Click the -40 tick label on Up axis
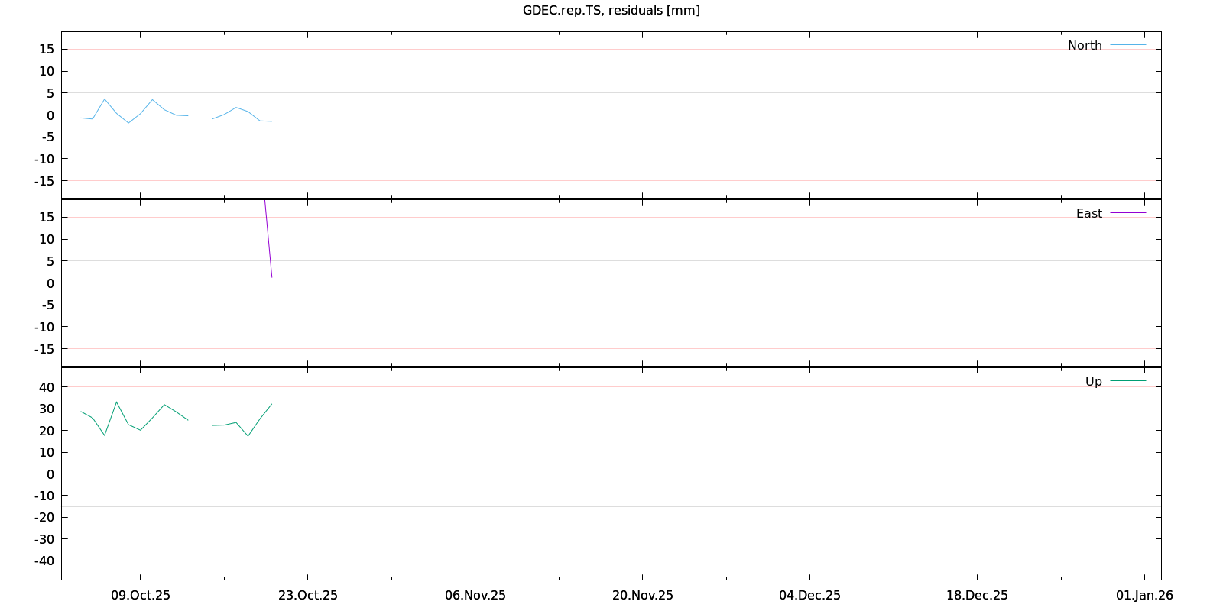This screenshot has height=611, width=1223. click(x=44, y=561)
